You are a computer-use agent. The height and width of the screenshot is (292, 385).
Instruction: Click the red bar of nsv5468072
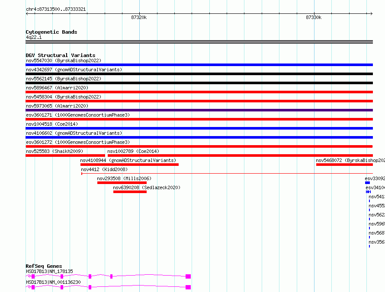pyautogui.click(x=344, y=165)
